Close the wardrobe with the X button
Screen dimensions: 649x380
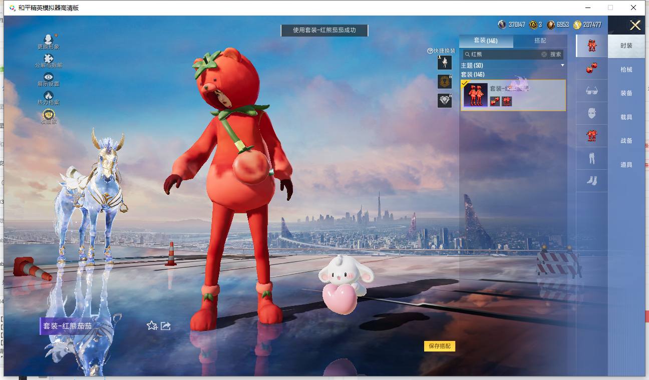635,26
